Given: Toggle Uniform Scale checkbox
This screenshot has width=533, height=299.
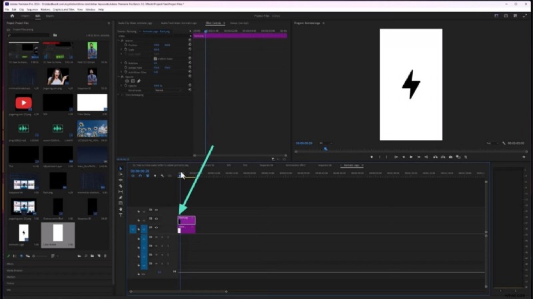Looking at the screenshot, I should pyautogui.click(x=155, y=59).
